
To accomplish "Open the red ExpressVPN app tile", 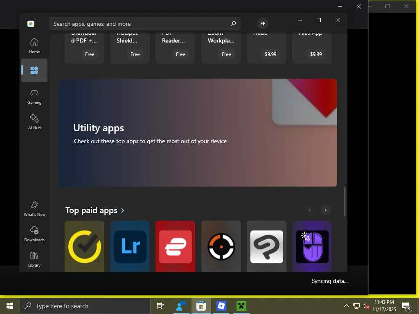I will point(175,247).
